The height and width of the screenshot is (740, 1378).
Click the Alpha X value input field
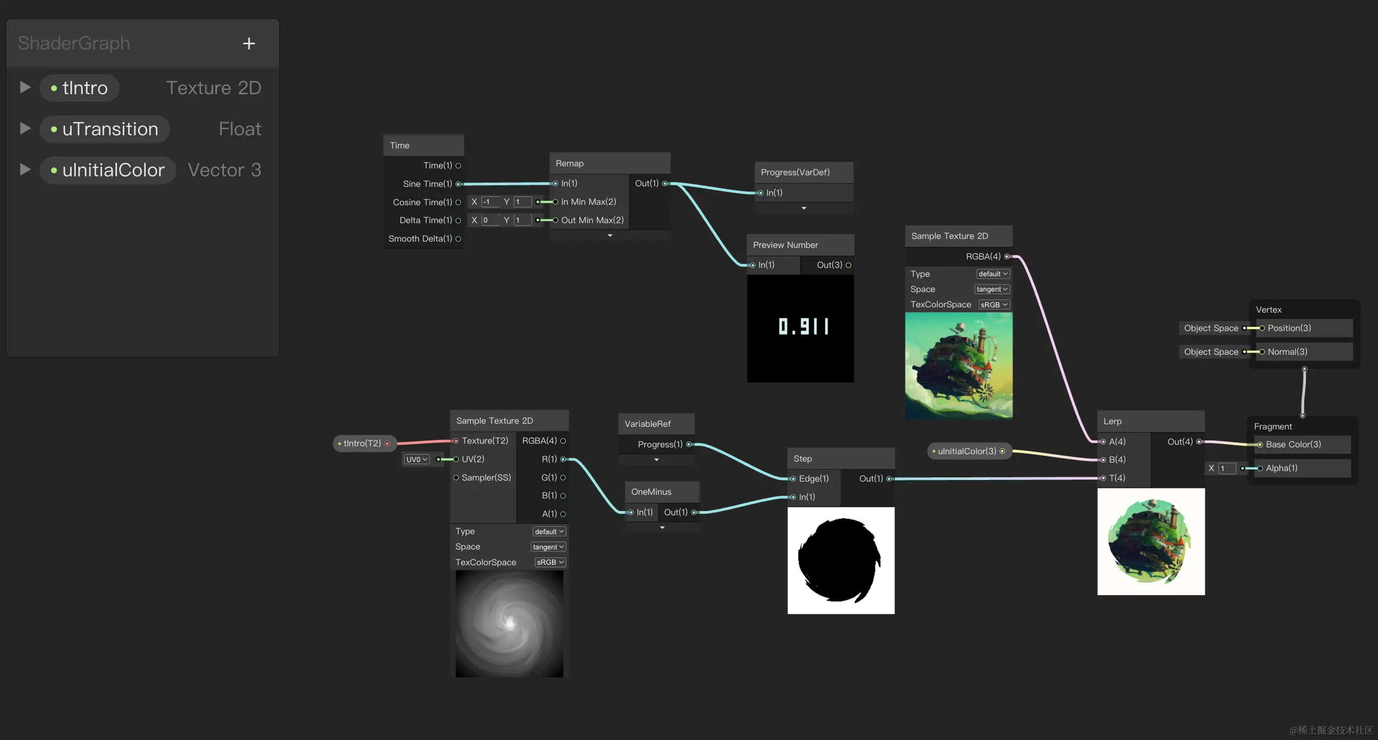[x=1227, y=468]
